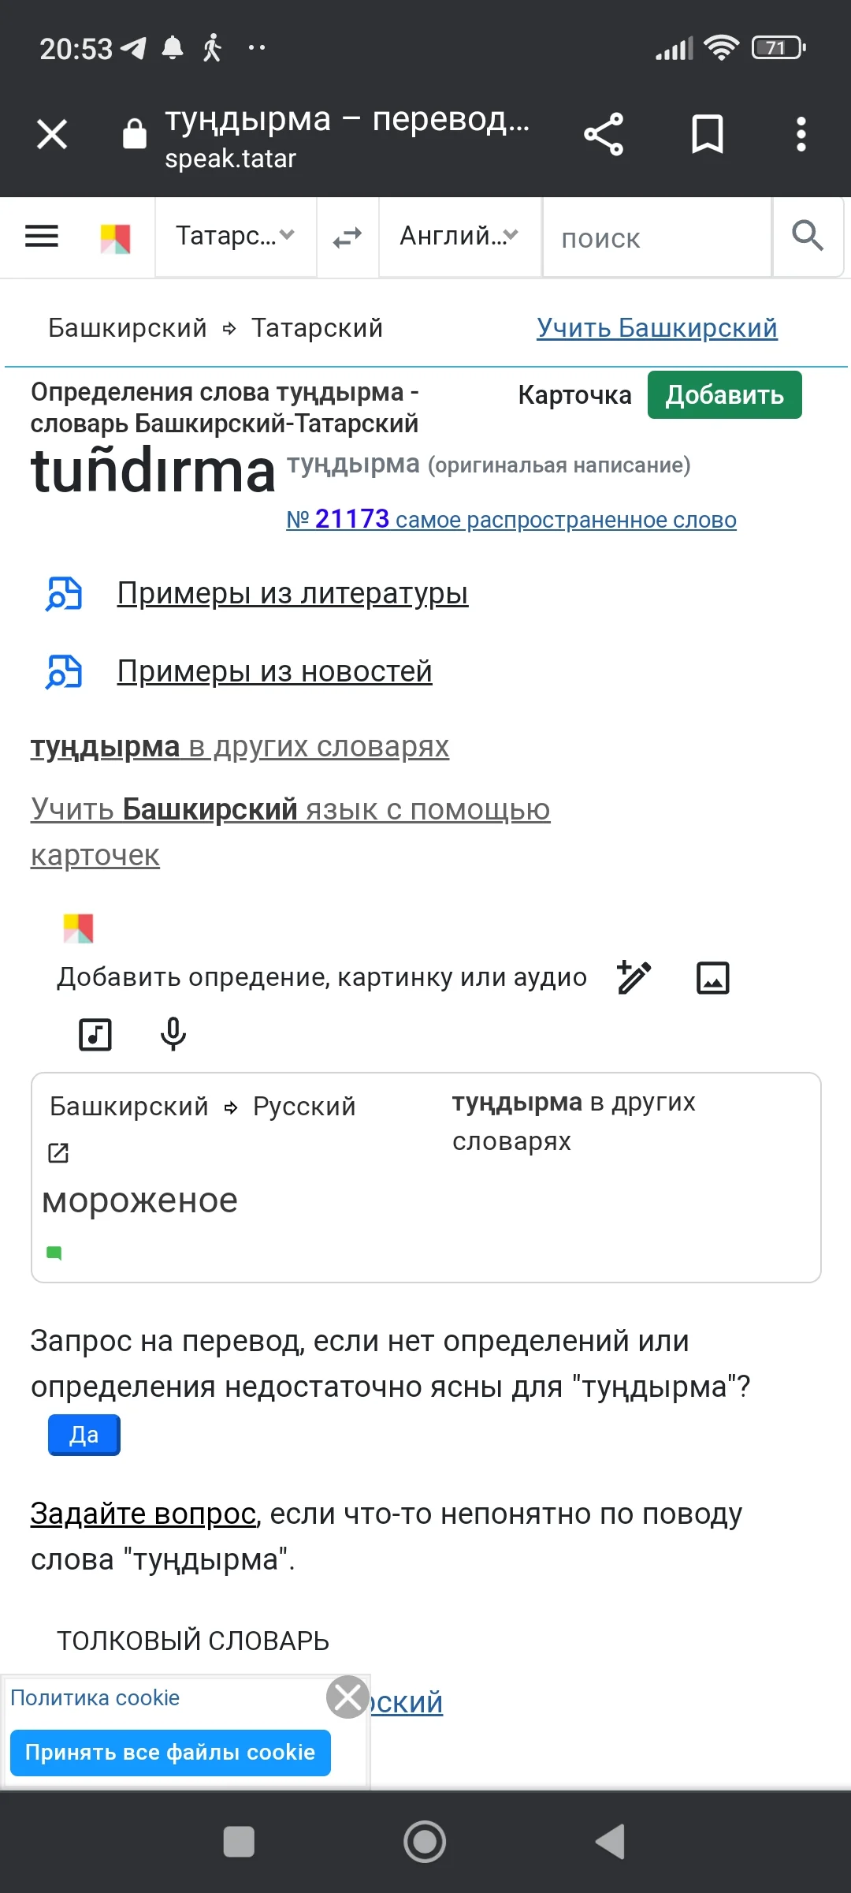Viewport: 851px width, 1893px height.
Task: Open Примеры из литературы
Action: pyautogui.click(x=293, y=593)
